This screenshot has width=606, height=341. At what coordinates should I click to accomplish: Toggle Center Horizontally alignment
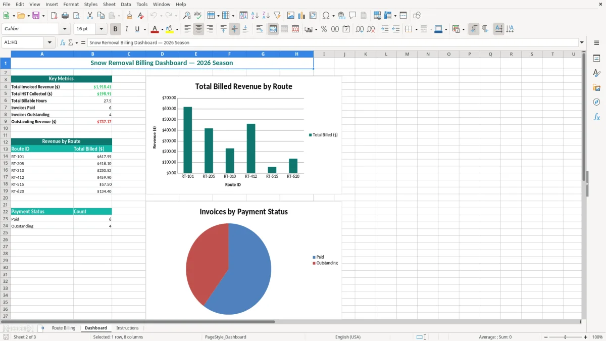[x=198, y=29]
